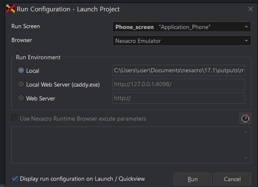
Task: Click the http://127.0.0.1:4098/ field
Action: tap(178, 84)
